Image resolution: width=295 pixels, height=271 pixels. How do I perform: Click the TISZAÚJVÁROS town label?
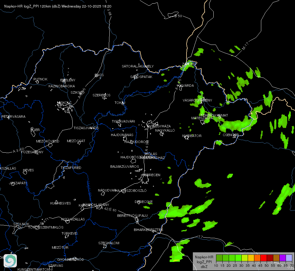86,128
